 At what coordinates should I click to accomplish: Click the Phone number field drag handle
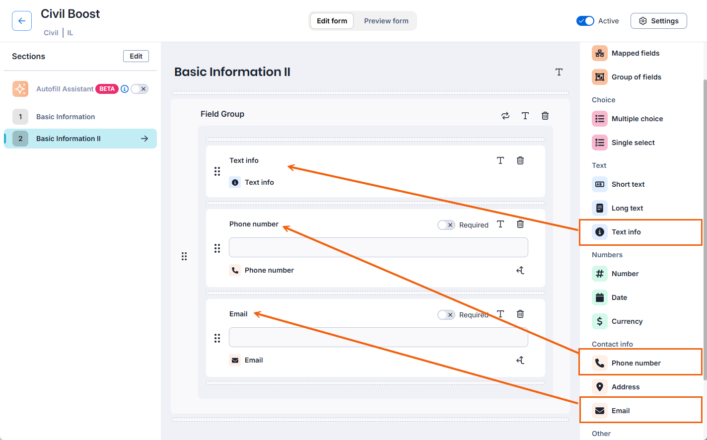pyautogui.click(x=217, y=248)
